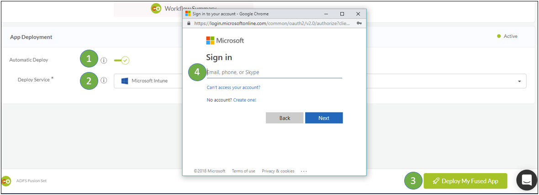
Task: Focus the Email, phone, or Skype field
Action: pyautogui.click(x=274, y=72)
